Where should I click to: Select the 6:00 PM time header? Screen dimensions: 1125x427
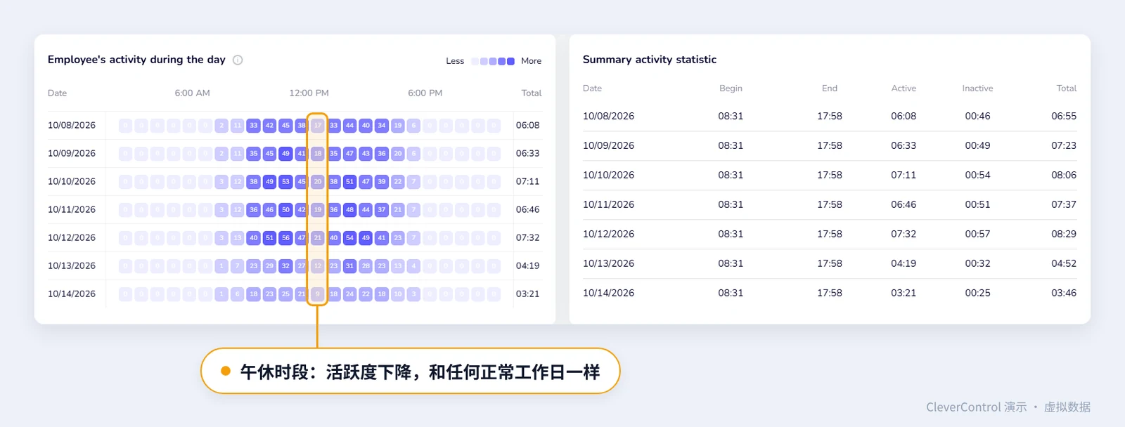(x=425, y=93)
